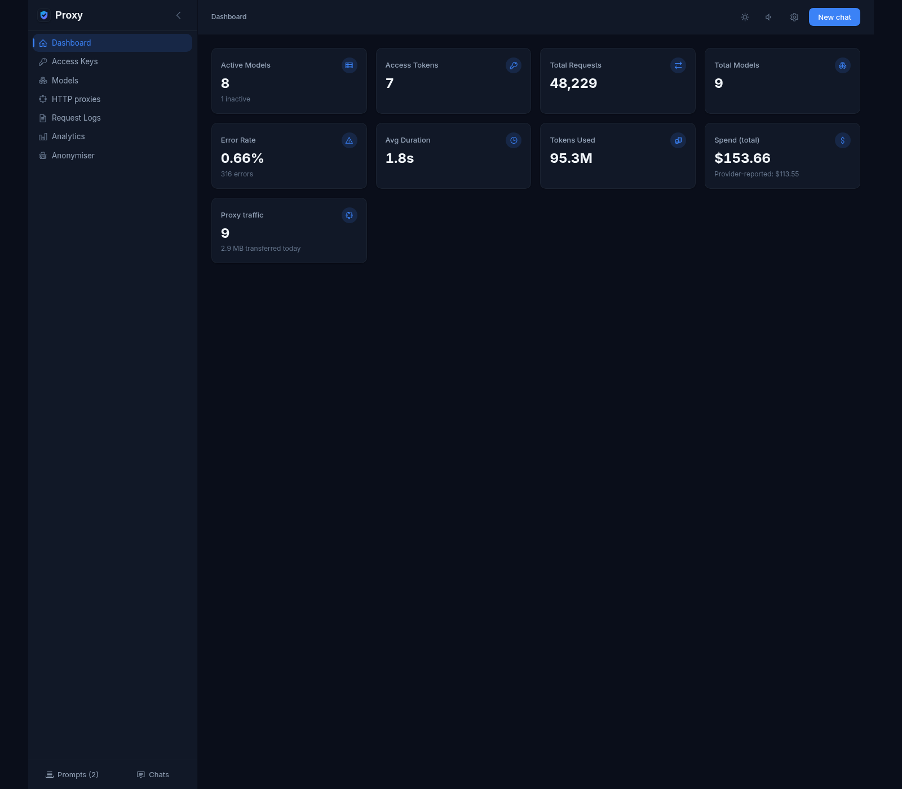Open settings via the gear icon
902x789 pixels.
coord(794,17)
